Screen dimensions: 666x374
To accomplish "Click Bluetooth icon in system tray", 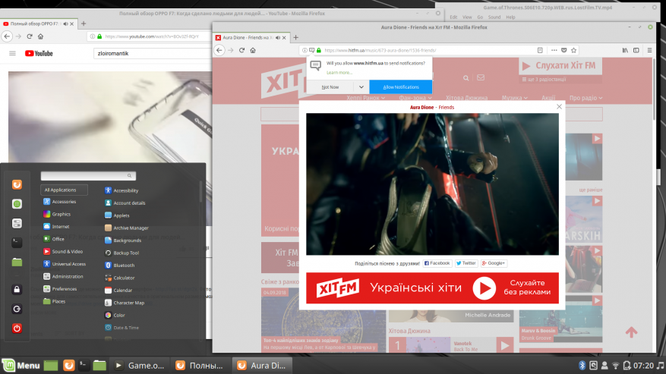I will pyautogui.click(x=582, y=365).
